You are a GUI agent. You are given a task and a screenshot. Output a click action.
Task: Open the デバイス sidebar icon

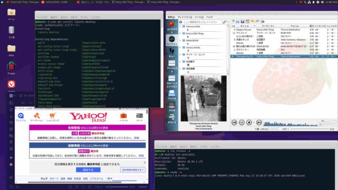pos(172,119)
